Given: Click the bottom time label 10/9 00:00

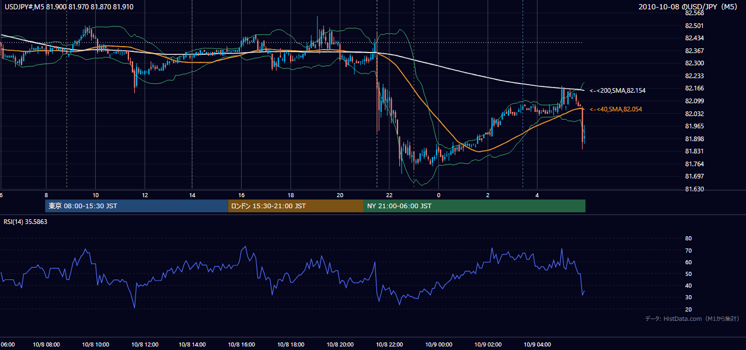Looking at the screenshot, I should tap(438, 345).
